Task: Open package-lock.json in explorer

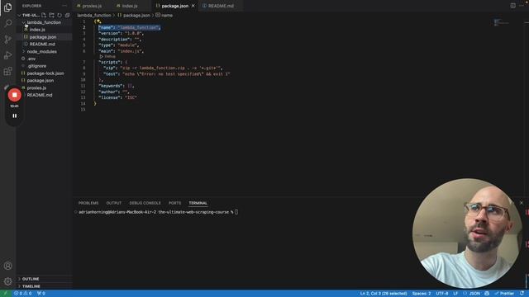Action: [x=45, y=73]
